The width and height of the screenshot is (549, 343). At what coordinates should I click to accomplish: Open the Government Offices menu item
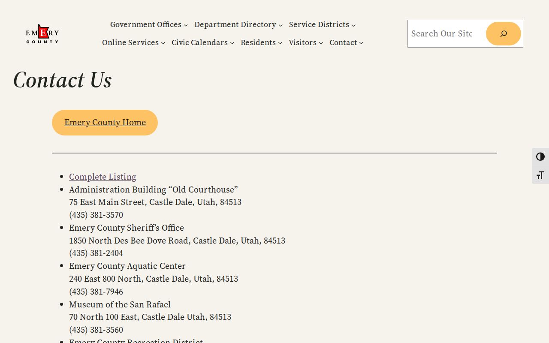point(146,24)
